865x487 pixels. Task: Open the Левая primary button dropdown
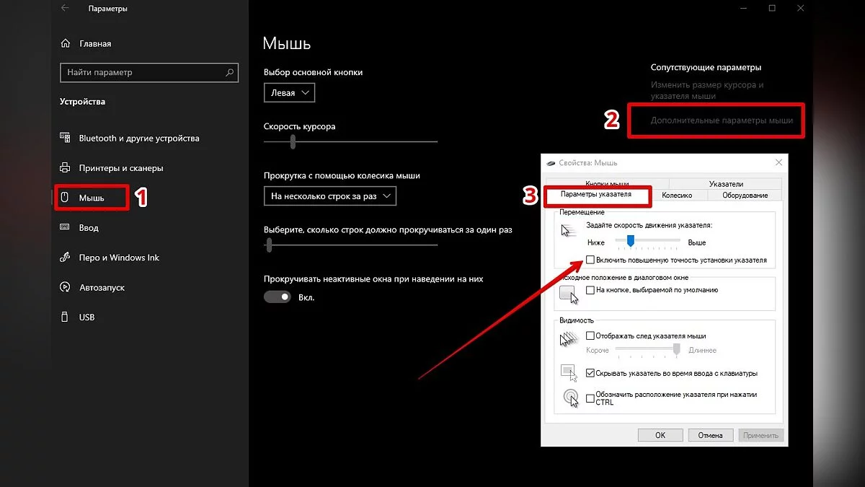(289, 93)
